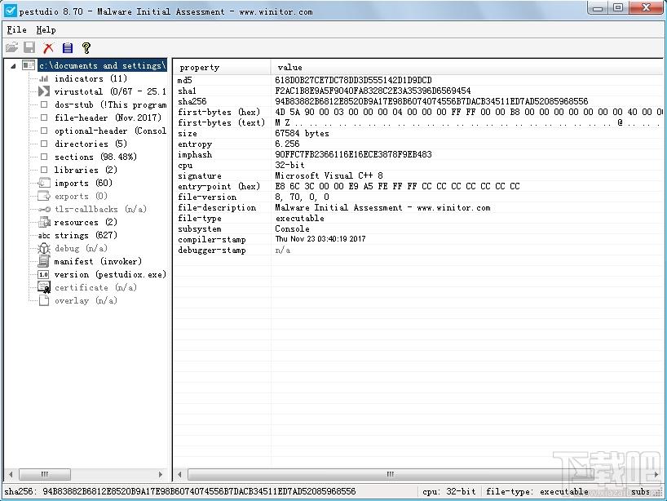The height and width of the screenshot is (501, 667).
Task: Select the imports (60) tree item
Action: [83, 183]
